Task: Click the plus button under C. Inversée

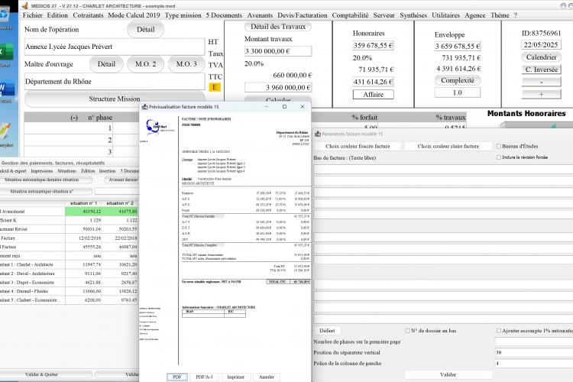Action: point(541,94)
